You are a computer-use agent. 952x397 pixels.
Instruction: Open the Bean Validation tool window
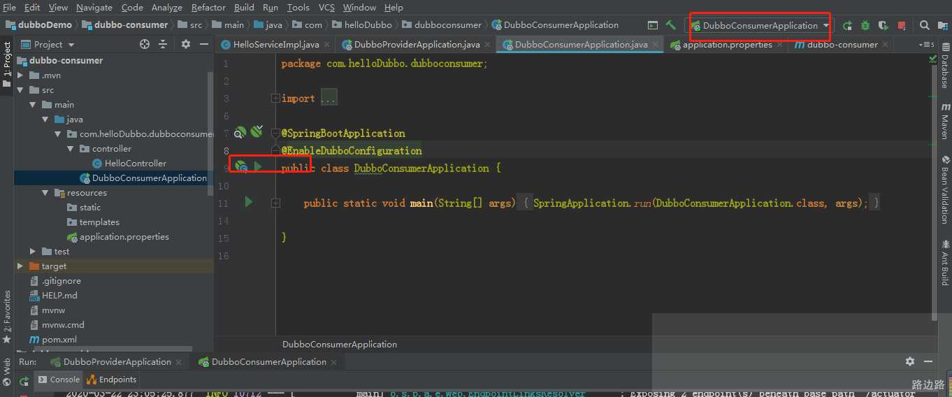(945, 189)
